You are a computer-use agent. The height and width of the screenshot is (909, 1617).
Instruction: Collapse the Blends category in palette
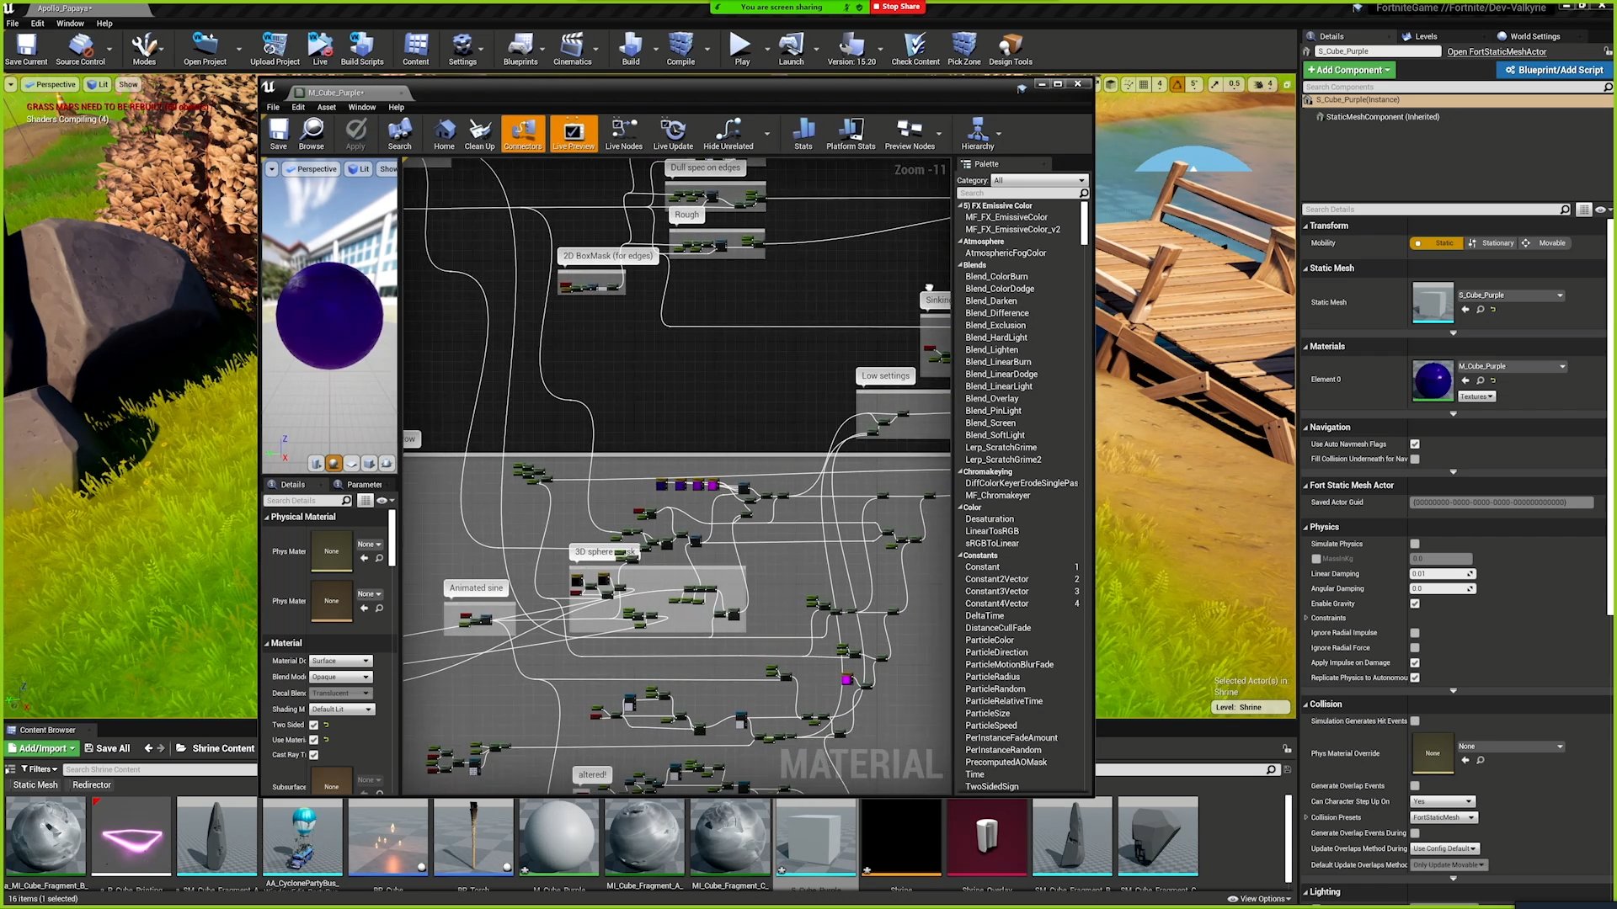(x=960, y=265)
